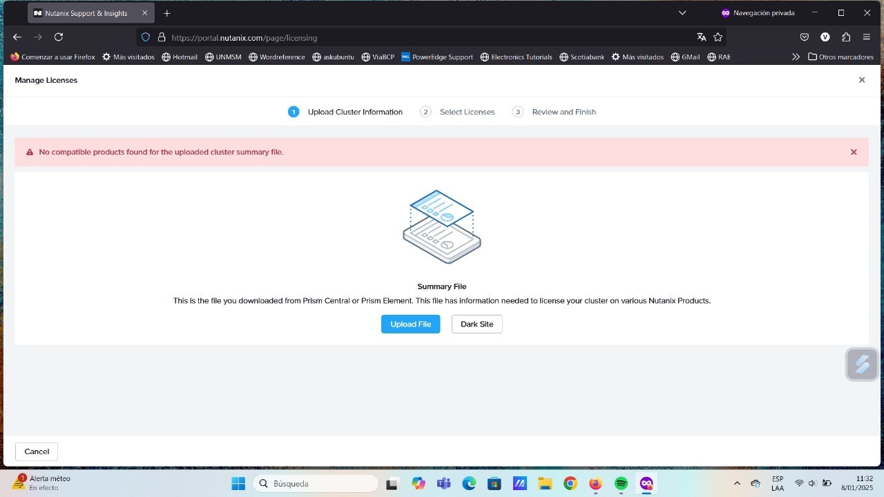Click the site security padlock icon
The width and height of the screenshot is (884, 497).
coord(162,37)
